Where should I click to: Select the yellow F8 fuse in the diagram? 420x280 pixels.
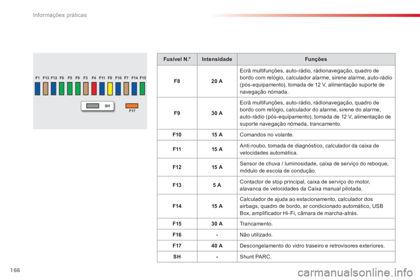coord(110,89)
